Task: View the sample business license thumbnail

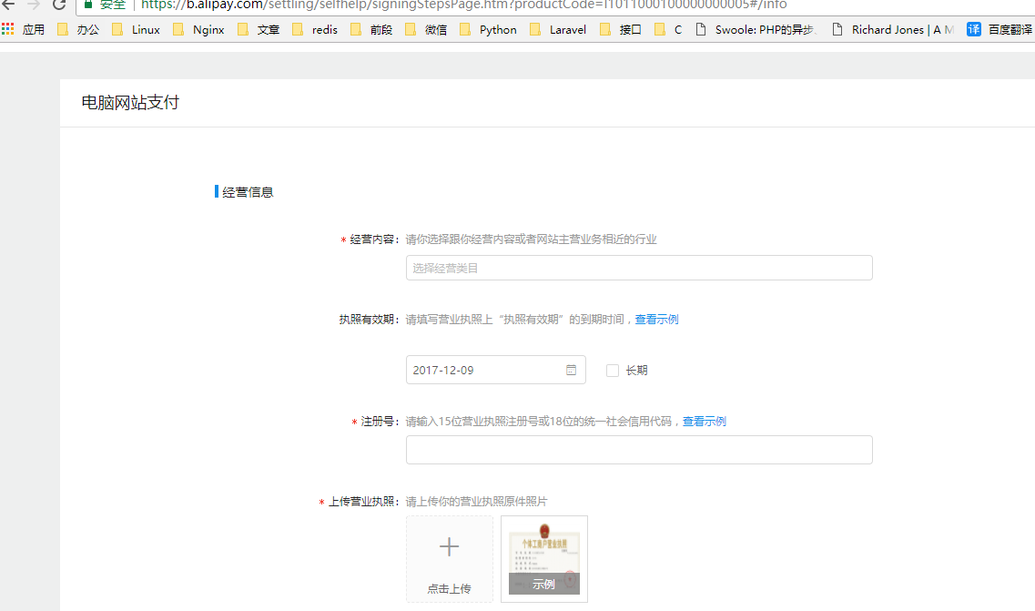Action: click(543, 559)
